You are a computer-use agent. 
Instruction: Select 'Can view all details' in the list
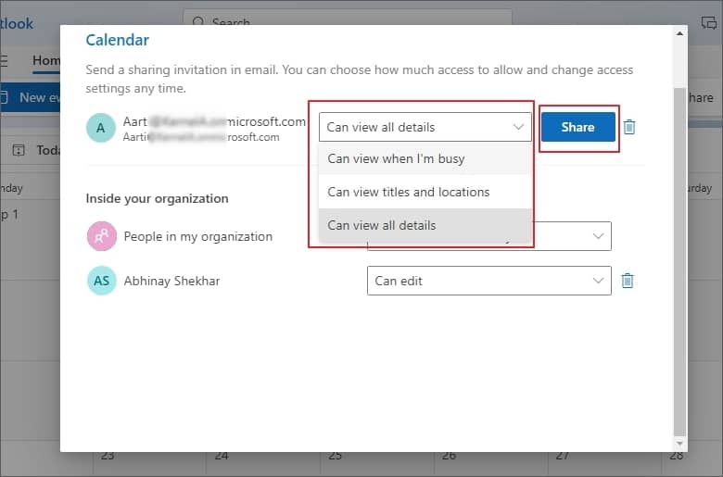point(425,225)
